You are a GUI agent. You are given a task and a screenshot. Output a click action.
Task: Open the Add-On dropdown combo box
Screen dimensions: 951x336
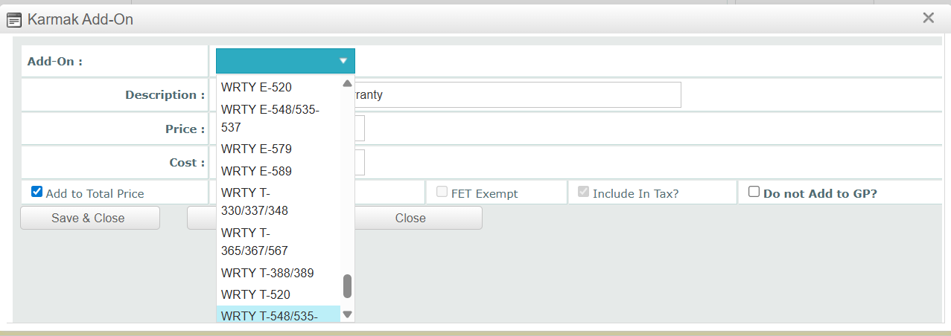(285, 61)
